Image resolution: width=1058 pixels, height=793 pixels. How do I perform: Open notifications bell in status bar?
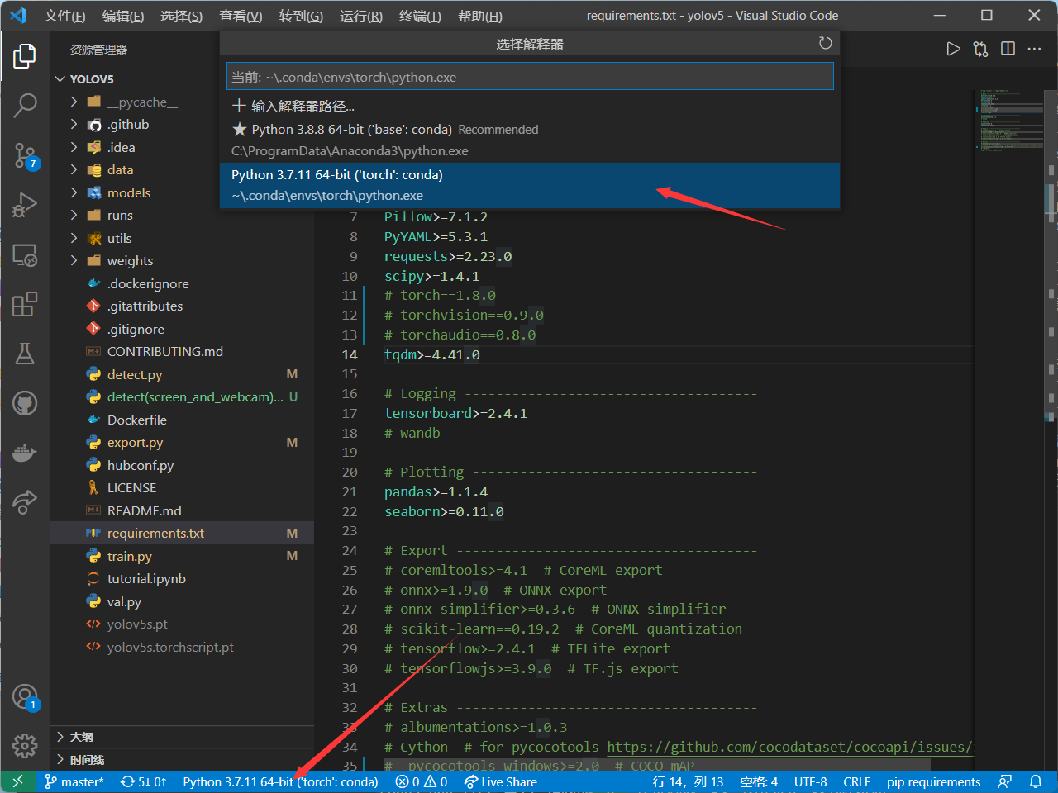[1036, 781]
